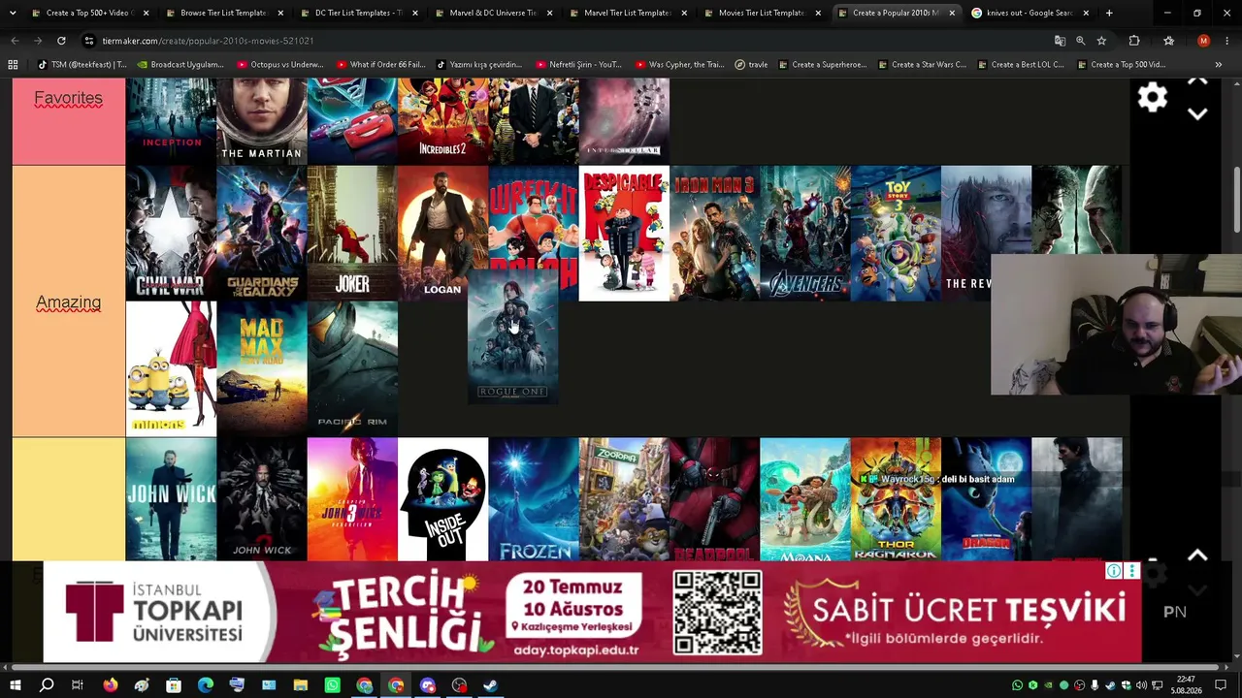Select the Incredibles 2 poster

tap(442, 121)
